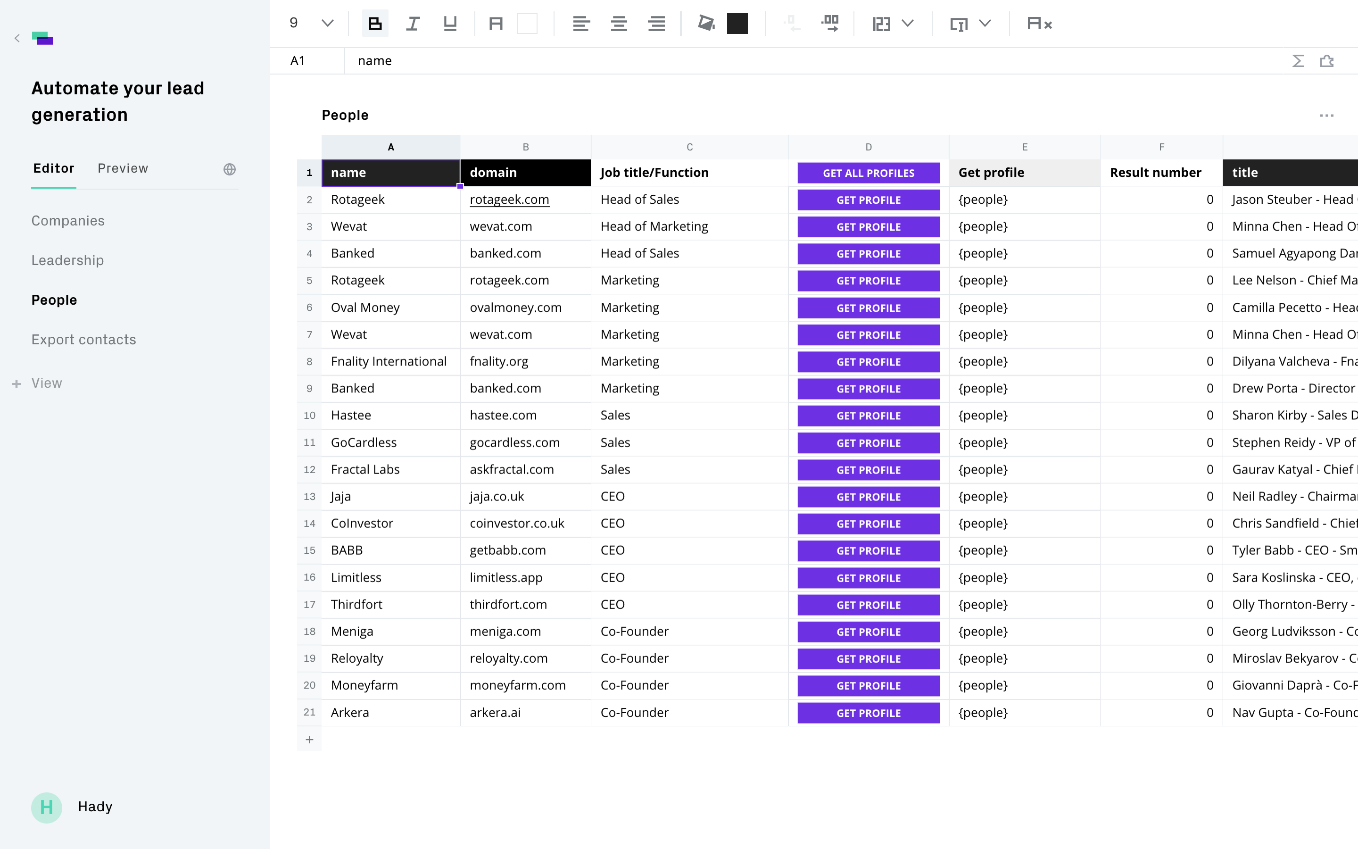Select the Tyler Babb title cell
The image size is (1358, 849).
(x=1290, y=550)
